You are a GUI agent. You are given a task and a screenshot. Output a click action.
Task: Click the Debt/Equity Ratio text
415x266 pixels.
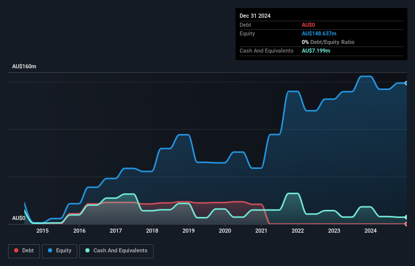click(332, 42)
